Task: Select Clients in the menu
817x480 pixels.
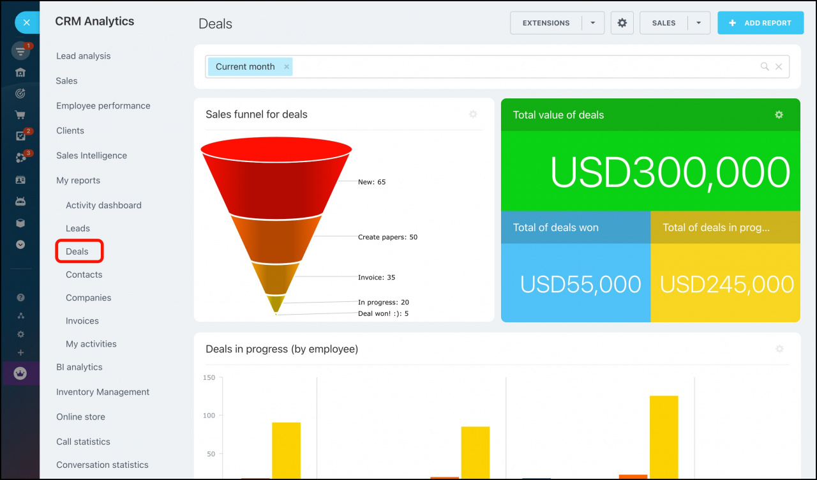Action: [x=70, y=131]
